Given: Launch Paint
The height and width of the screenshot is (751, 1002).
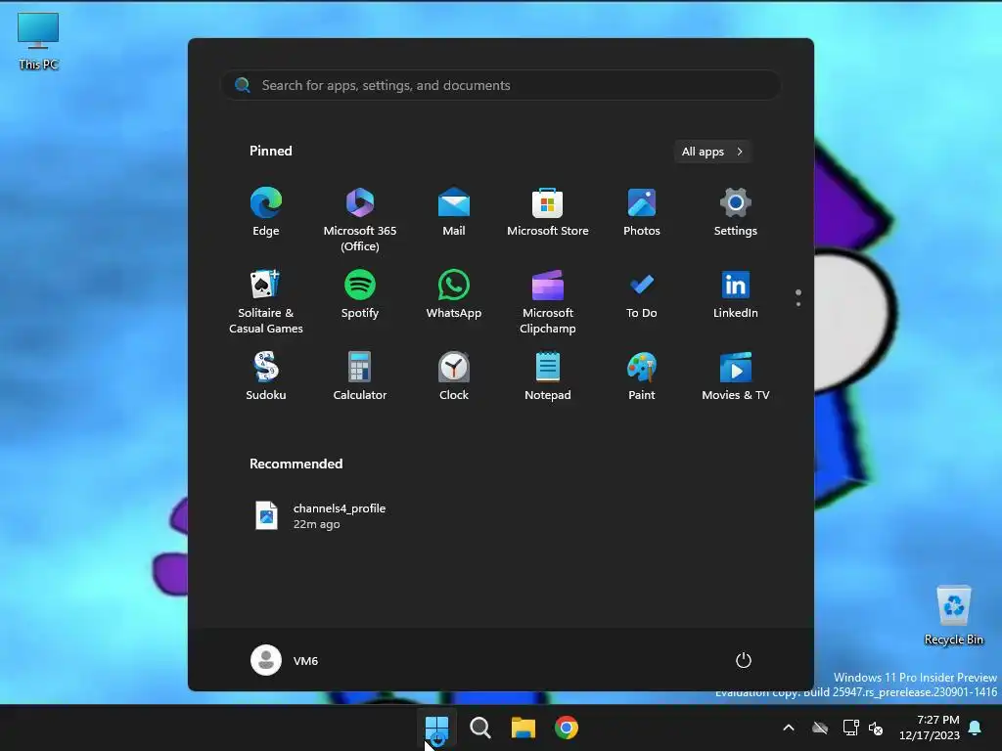Looking at the screenshot, I should coord(642,376).
